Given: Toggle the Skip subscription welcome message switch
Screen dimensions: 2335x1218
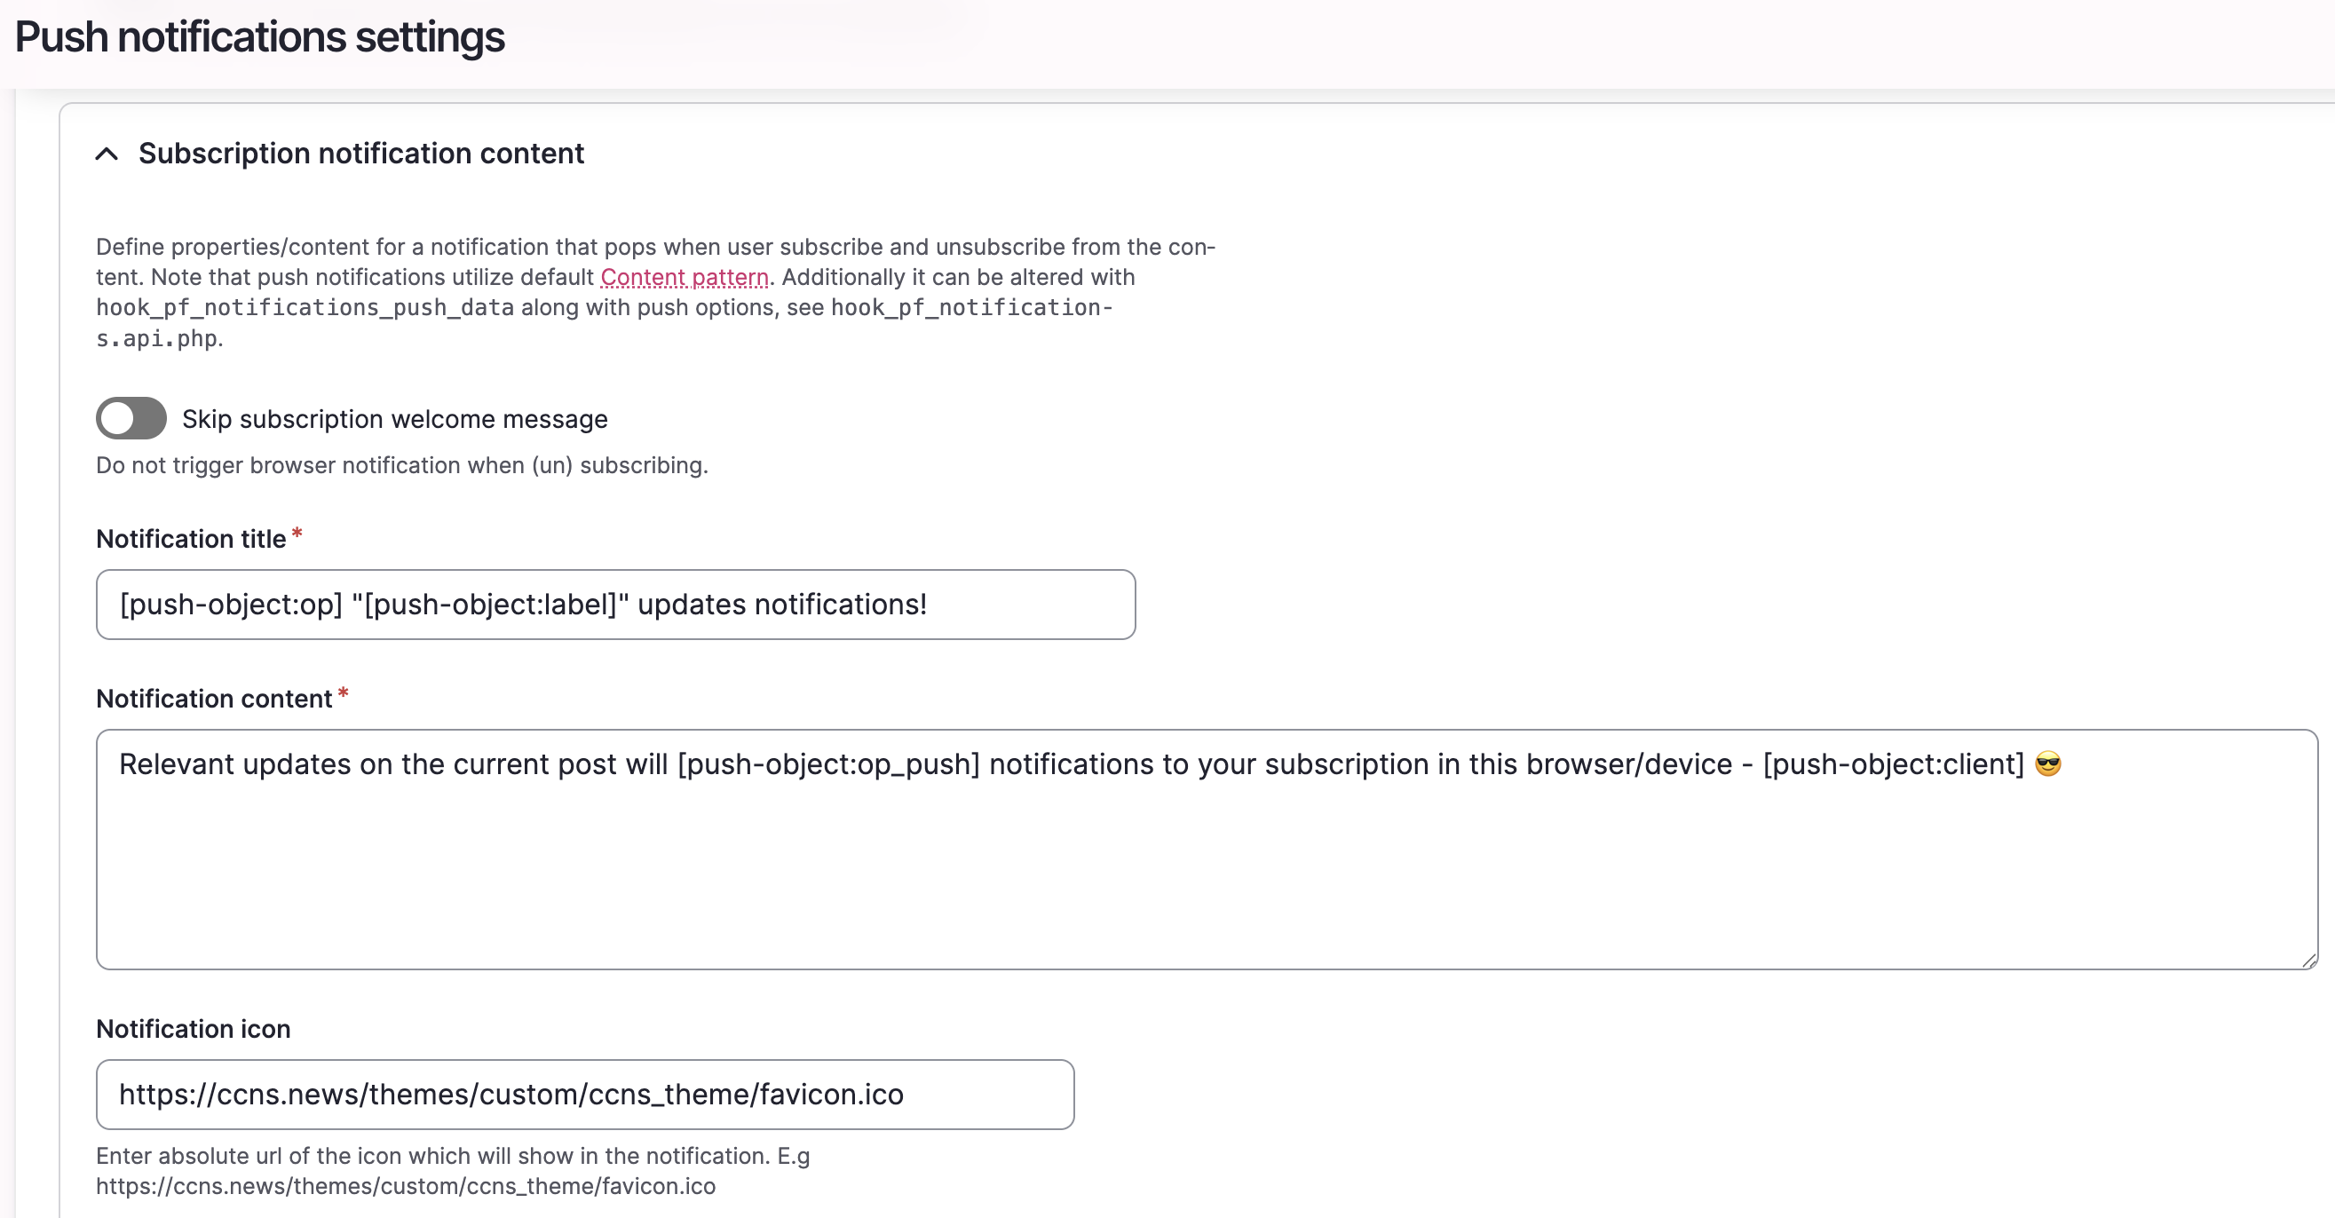Looking at the screenshot, I should [131, 419].
